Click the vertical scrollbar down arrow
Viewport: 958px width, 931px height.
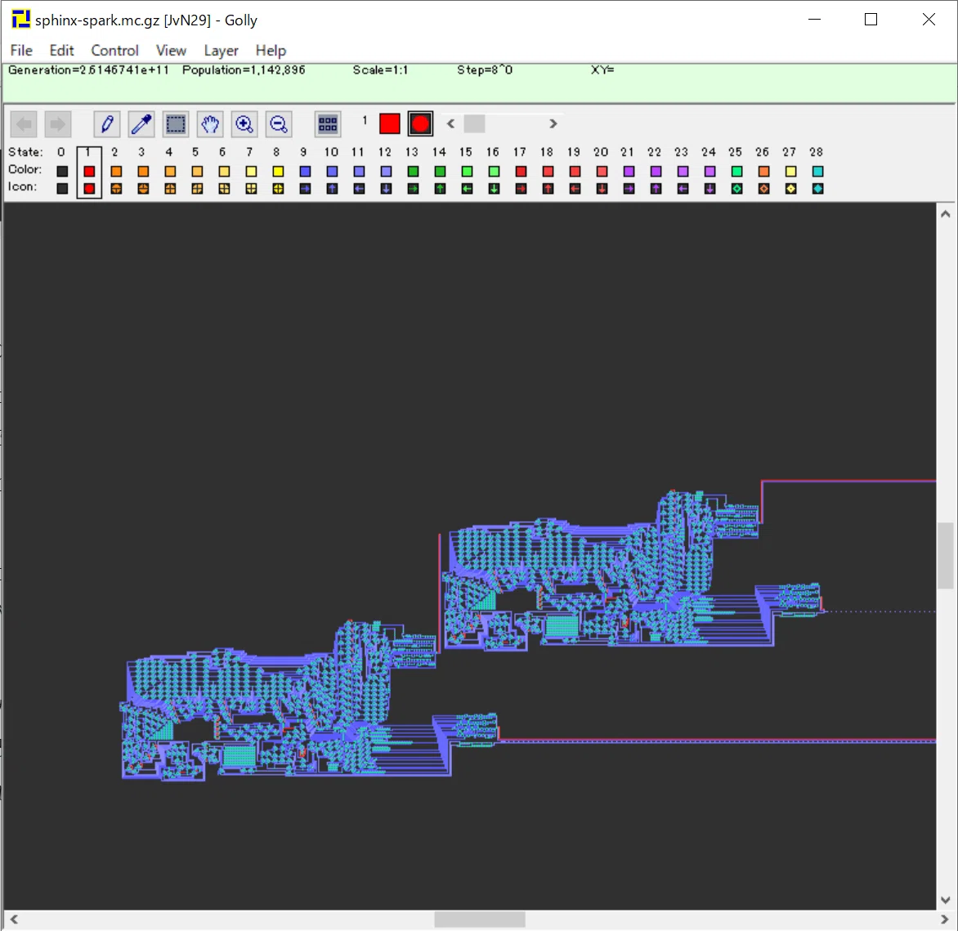946,899
